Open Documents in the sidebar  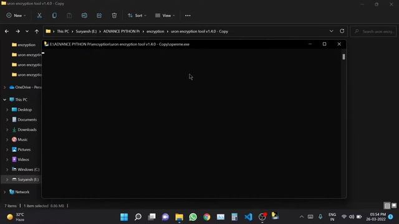tap(24, 119)
